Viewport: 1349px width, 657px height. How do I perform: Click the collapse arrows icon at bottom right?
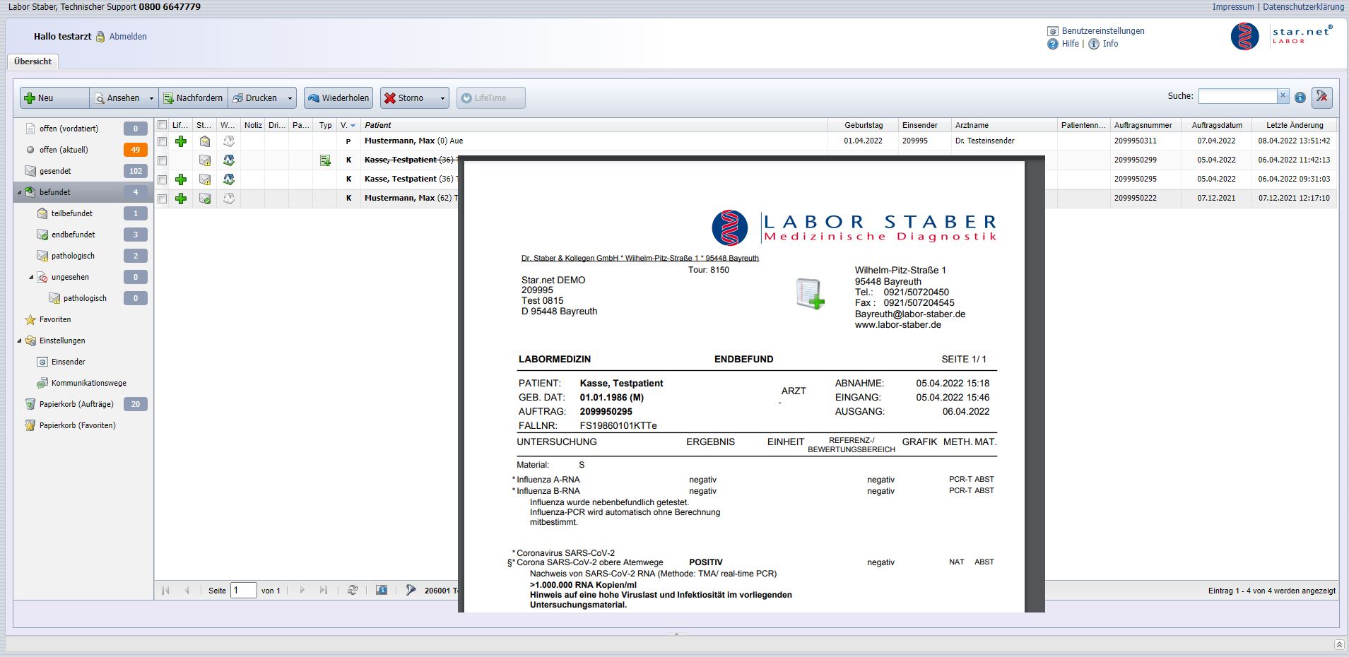(x=1338, y=644)
